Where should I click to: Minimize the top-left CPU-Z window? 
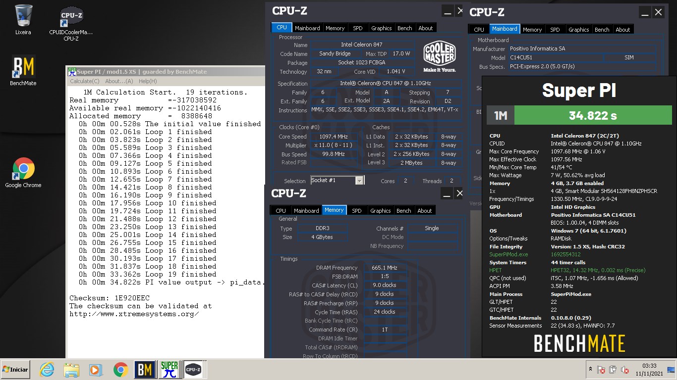click(448, 11)
